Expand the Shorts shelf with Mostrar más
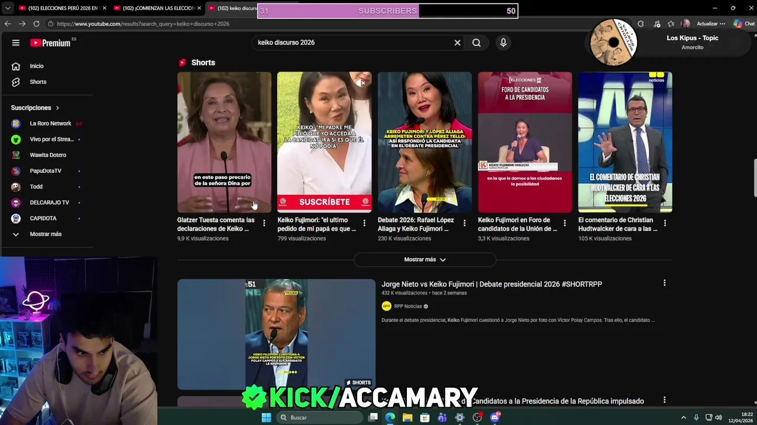This screenshot has height=425, width=757. point(425,260)
